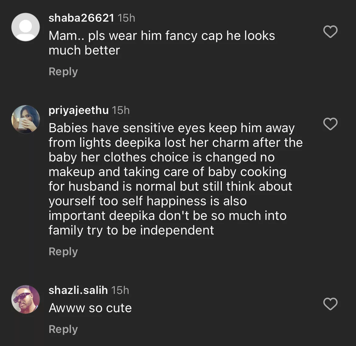Tap priyajeethu's profile avatar
Screen dimensions: 356x346
26,119
